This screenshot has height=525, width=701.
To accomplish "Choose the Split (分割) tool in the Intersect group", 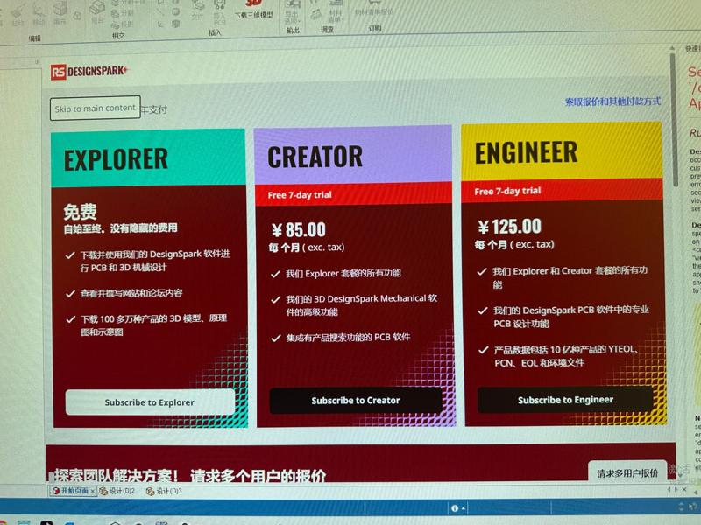I will tap(122, 14).
